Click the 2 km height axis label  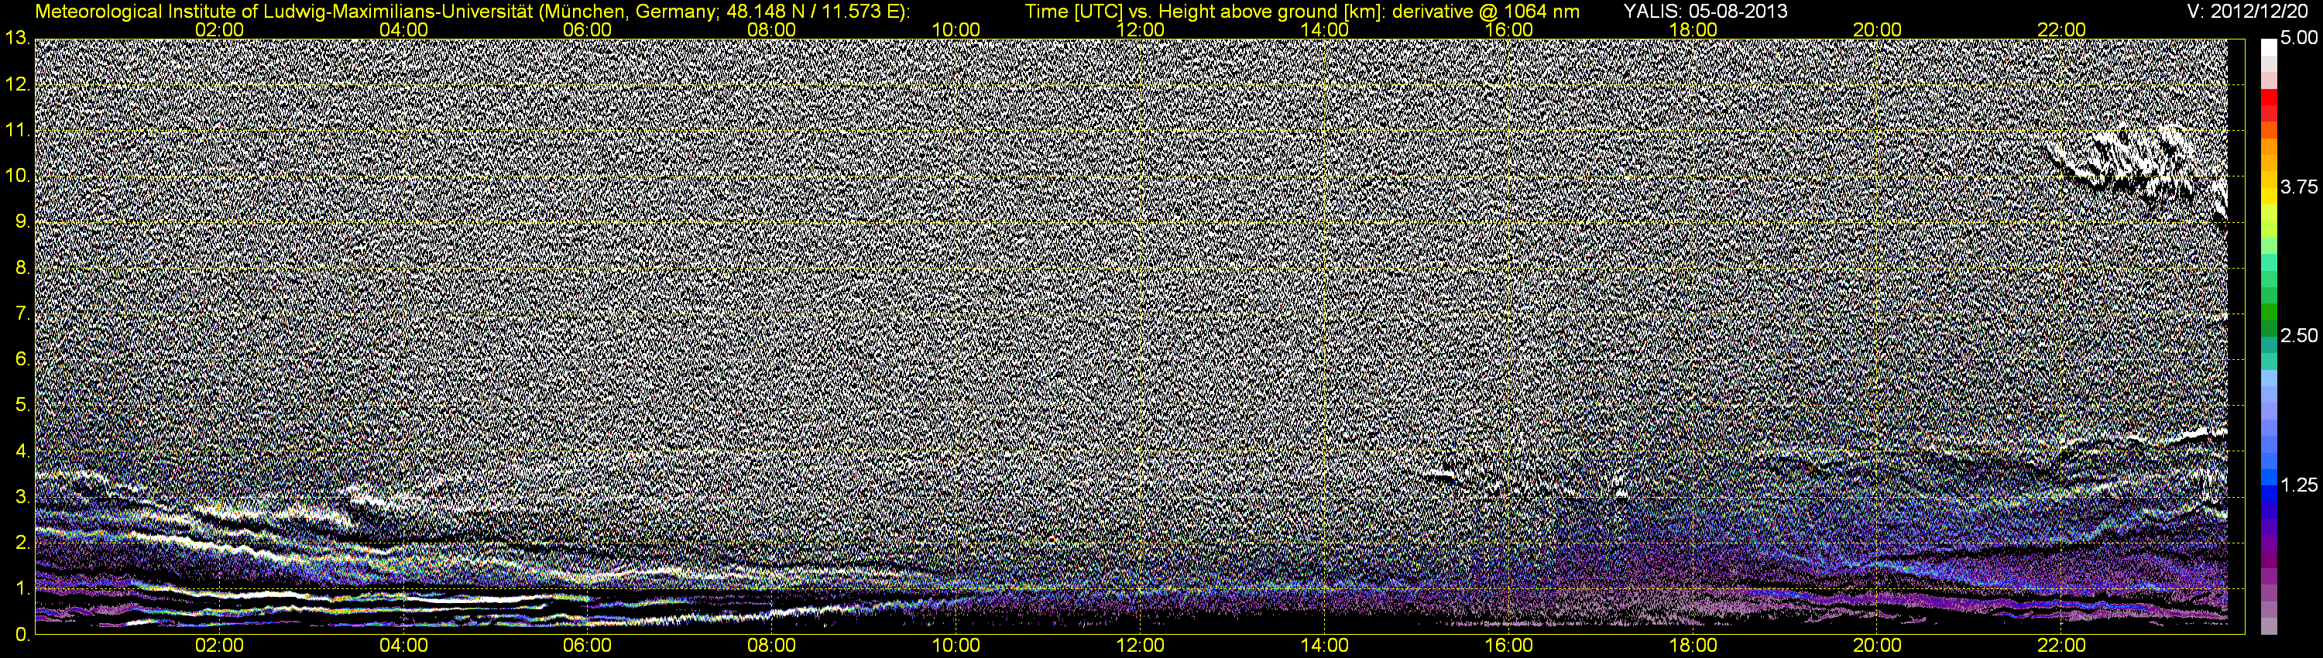click(x=22, y=543)
